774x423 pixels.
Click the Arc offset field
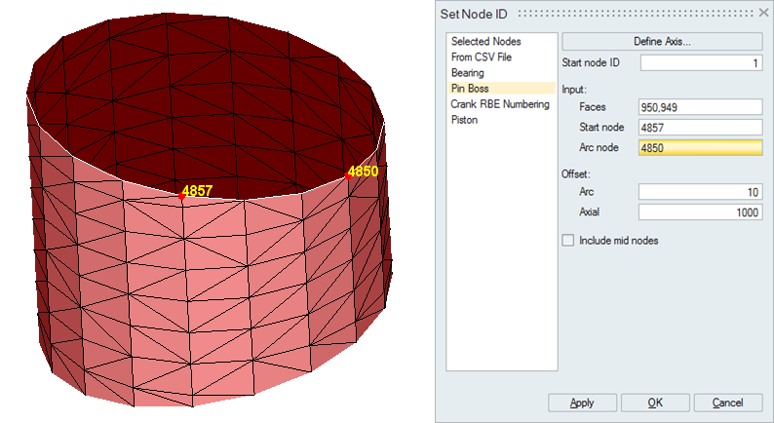700,192
